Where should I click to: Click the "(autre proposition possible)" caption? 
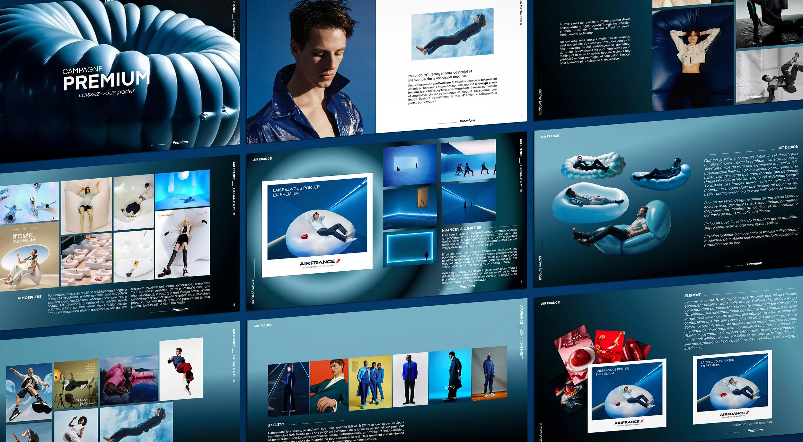click(752, 423)
